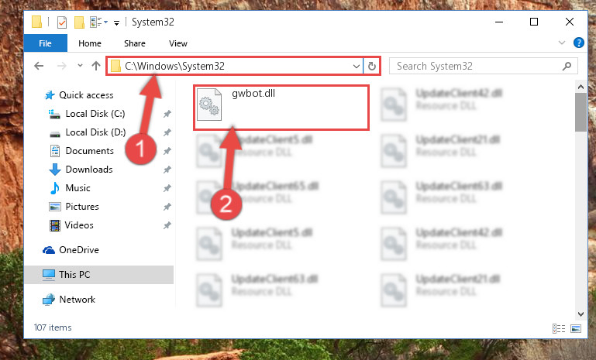Expand the ribbon chevron
Viewport: 596px width, 360px height.
click(x=562, y=43)
